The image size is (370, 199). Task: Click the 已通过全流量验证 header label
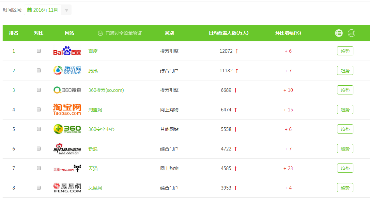click(x=124, y=33)
